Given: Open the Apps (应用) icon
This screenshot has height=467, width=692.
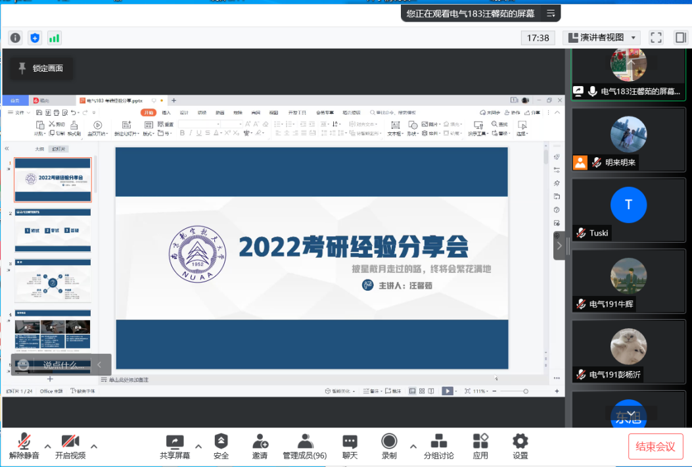Looking at the screenshot, I should point(480,441).
